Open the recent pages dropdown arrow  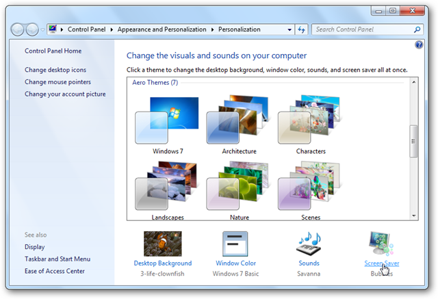coord(42,29)
